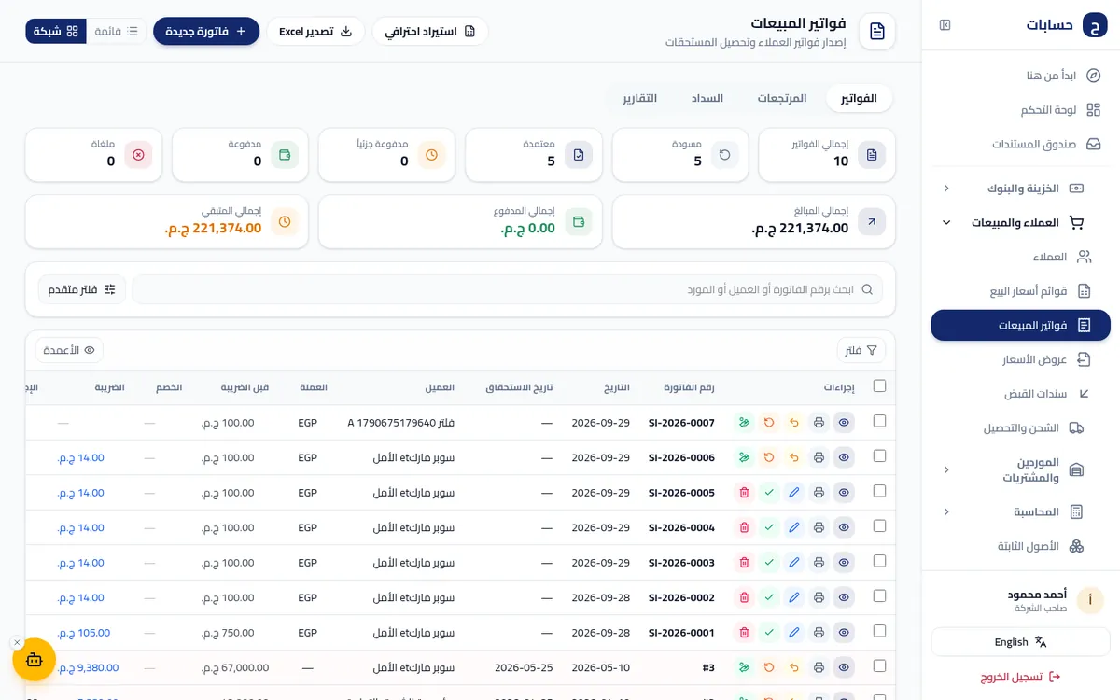View invoice #3 details
This screenshot has height=700, width=1120.
pyautogui.click(x=844, y=667)
